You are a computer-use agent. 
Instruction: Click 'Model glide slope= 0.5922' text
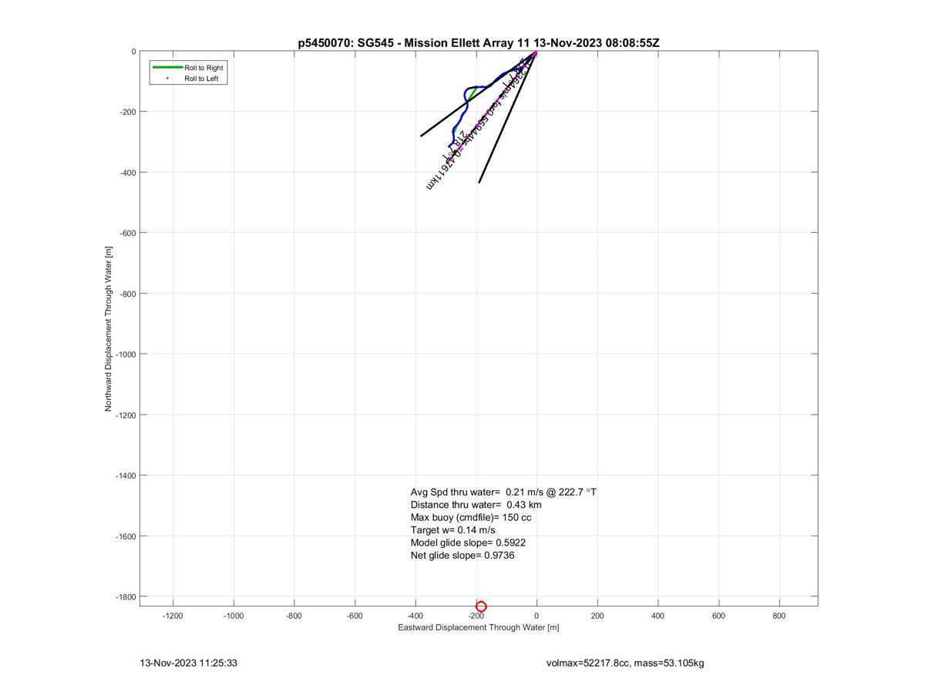pos(468,543)
